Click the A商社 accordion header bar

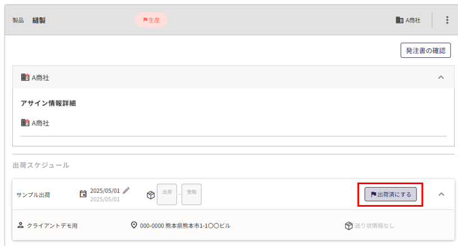(x=233, y=78)
